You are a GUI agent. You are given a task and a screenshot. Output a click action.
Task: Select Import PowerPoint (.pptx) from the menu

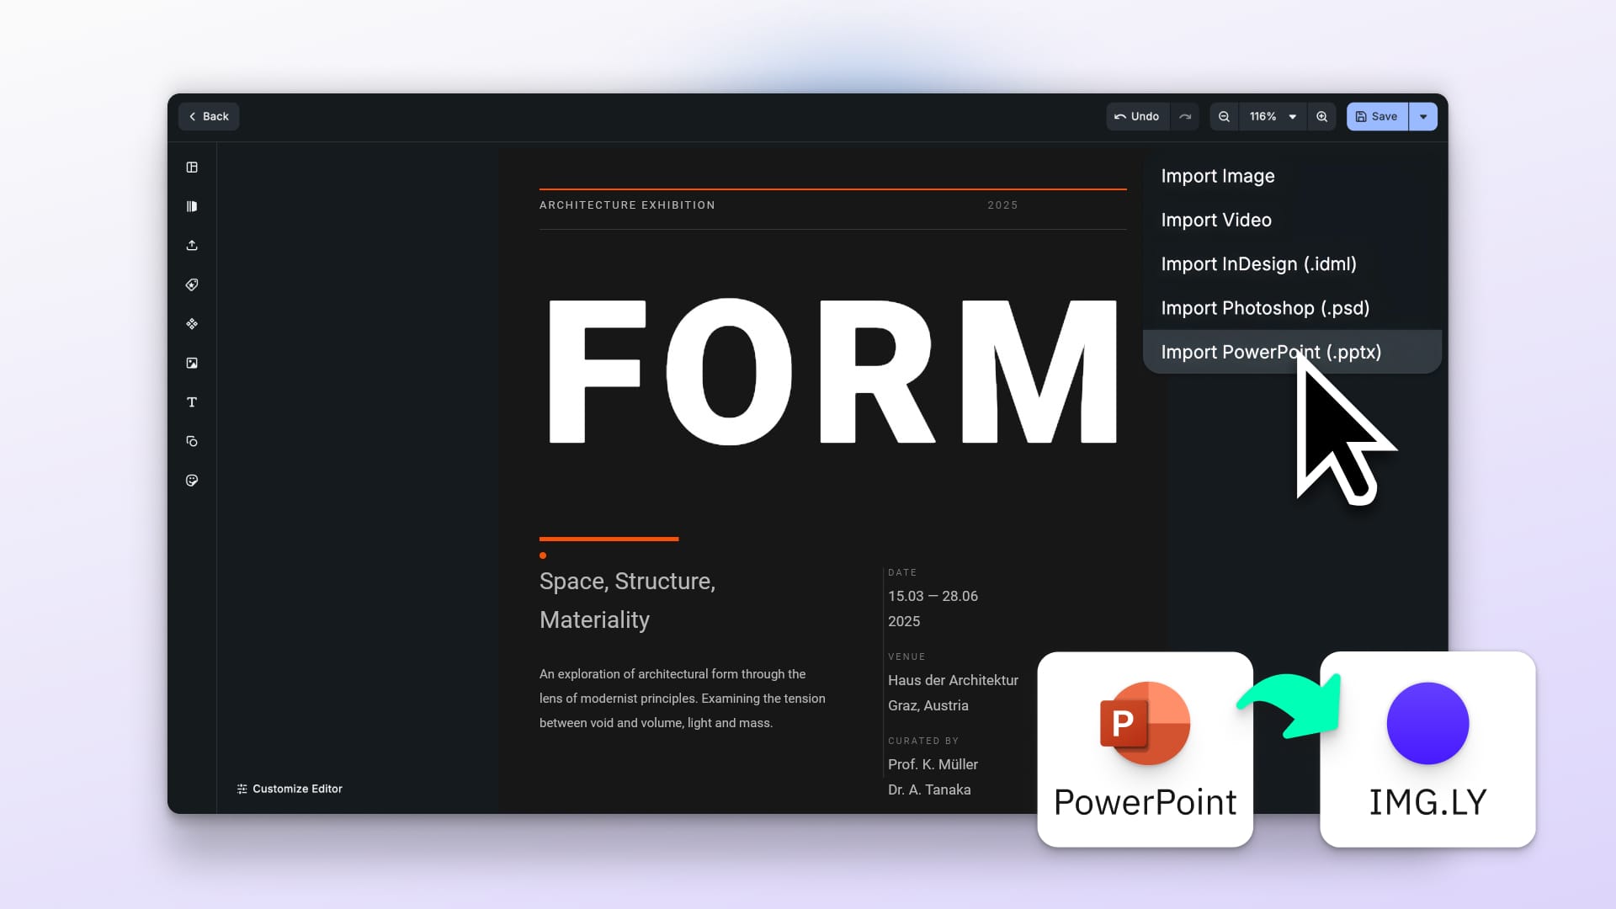click(1271, 352)
